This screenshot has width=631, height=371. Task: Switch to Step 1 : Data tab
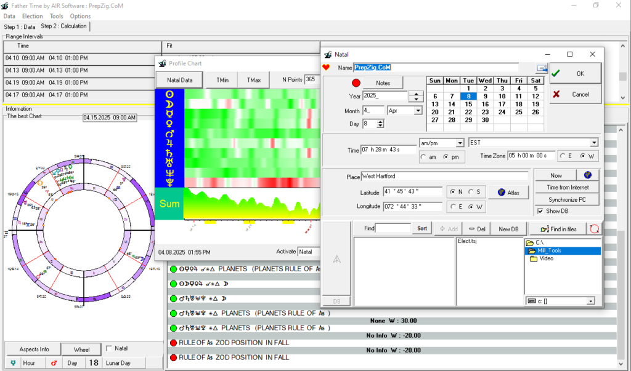20,27
